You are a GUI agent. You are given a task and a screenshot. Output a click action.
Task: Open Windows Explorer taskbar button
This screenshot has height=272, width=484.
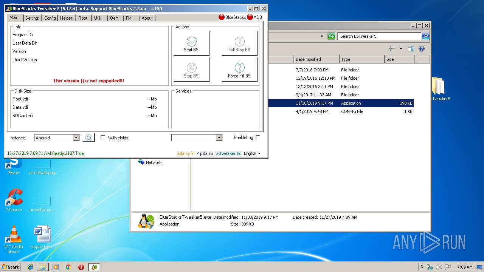point(43,267)
